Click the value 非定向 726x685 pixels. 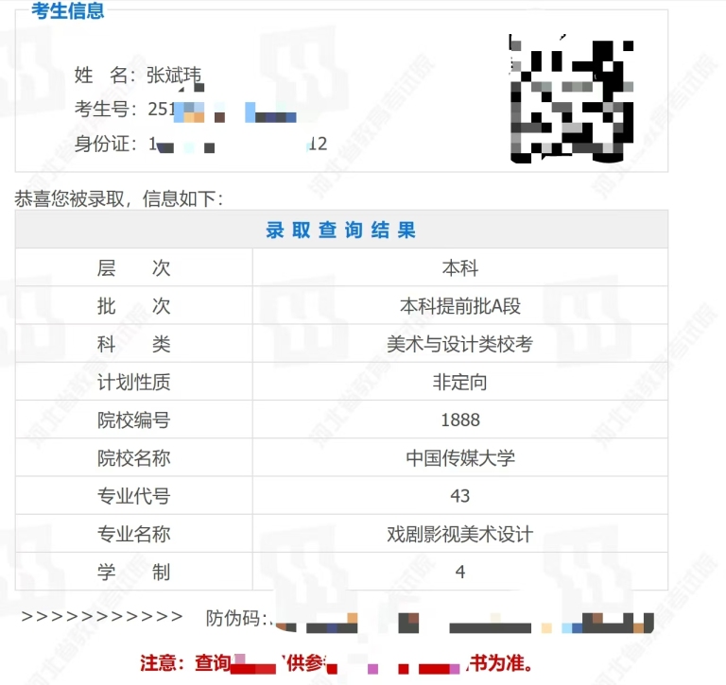click(x=459, y=383)
